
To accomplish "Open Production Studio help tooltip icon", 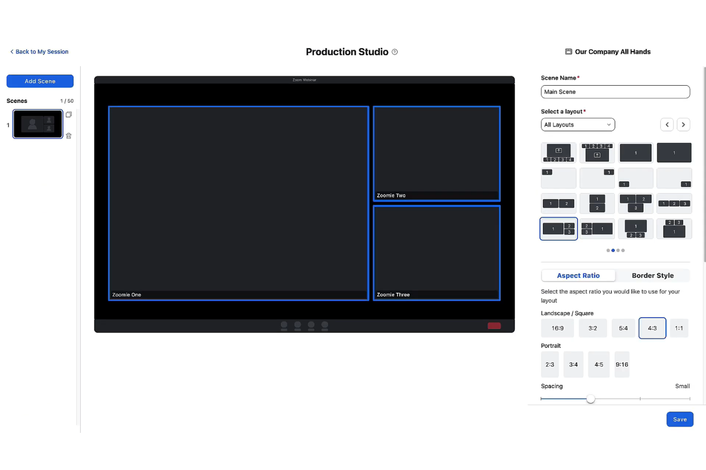I will pyautogui.click(x=395, y=52).
